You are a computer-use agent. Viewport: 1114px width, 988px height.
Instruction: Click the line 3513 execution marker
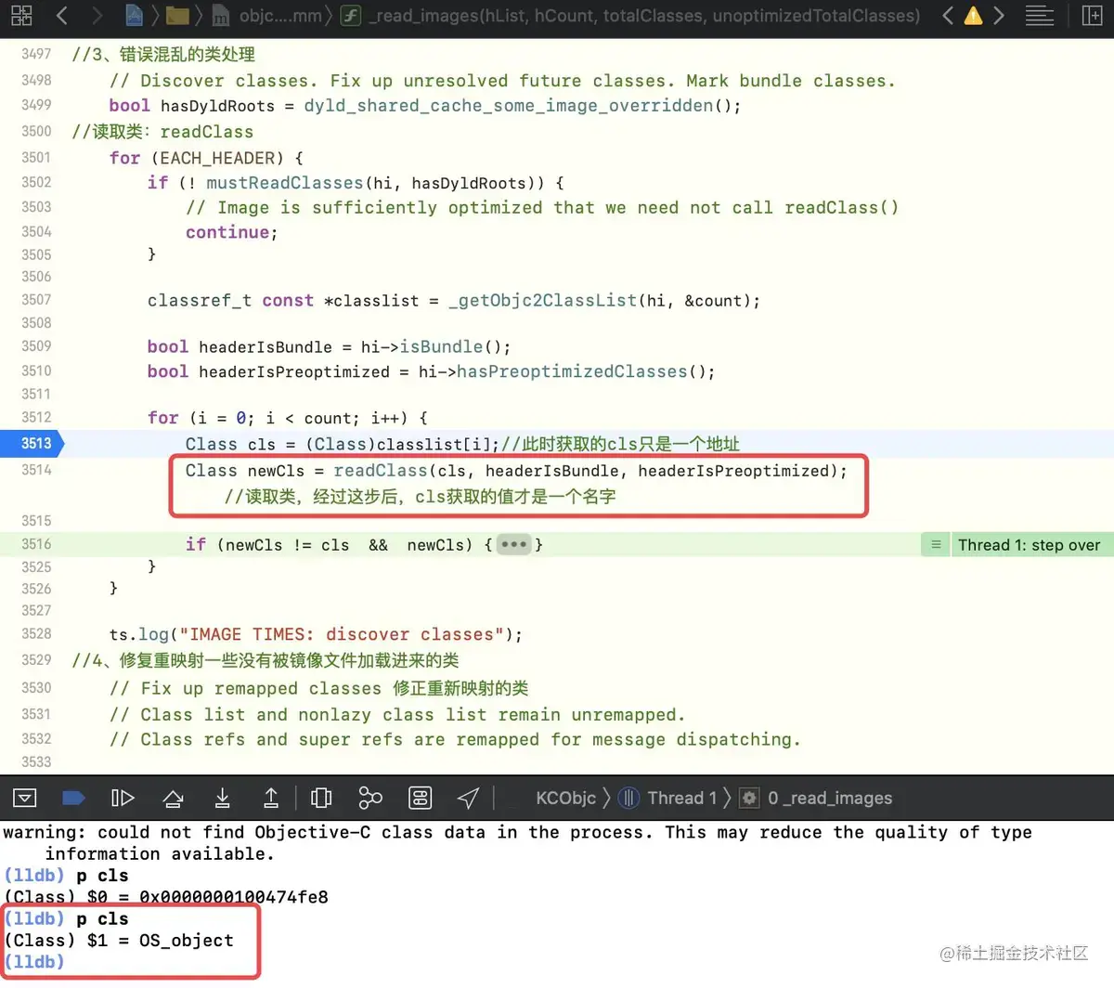tap(32, 443)
